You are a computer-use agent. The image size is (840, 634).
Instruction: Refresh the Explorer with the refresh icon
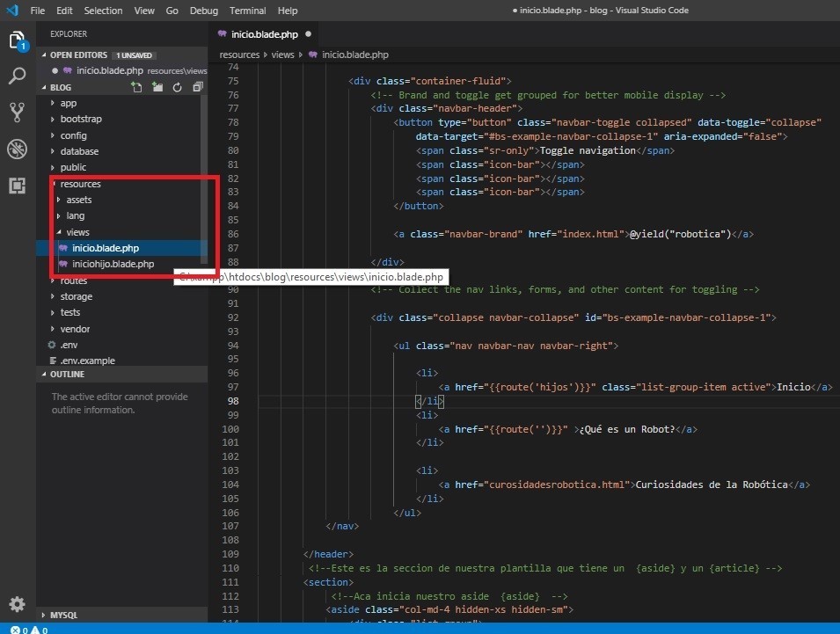(x=176, y=87)
